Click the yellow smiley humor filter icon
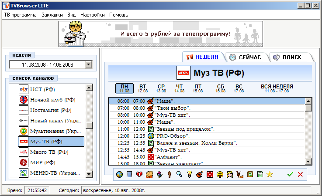The height and width of the screenshot is (196, 322). (220, 175)
